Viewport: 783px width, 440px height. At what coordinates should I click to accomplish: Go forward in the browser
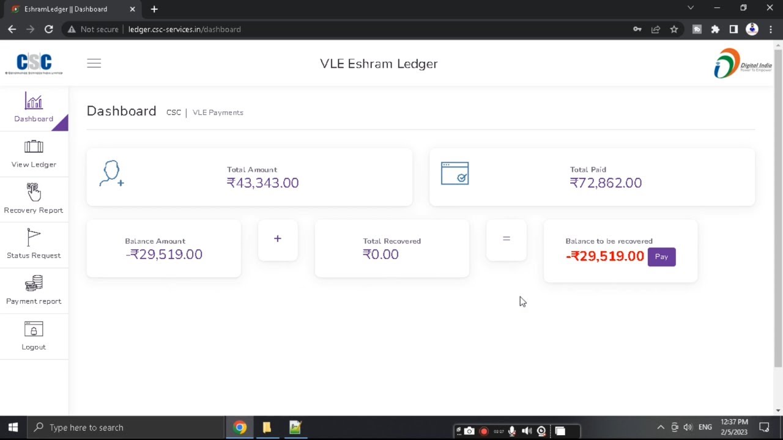[x=31, y=29]
